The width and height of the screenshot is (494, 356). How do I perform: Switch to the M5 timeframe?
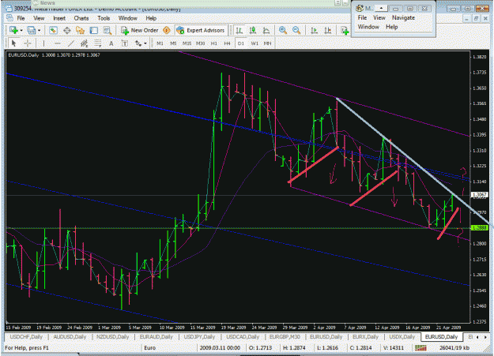coord(173,43)
